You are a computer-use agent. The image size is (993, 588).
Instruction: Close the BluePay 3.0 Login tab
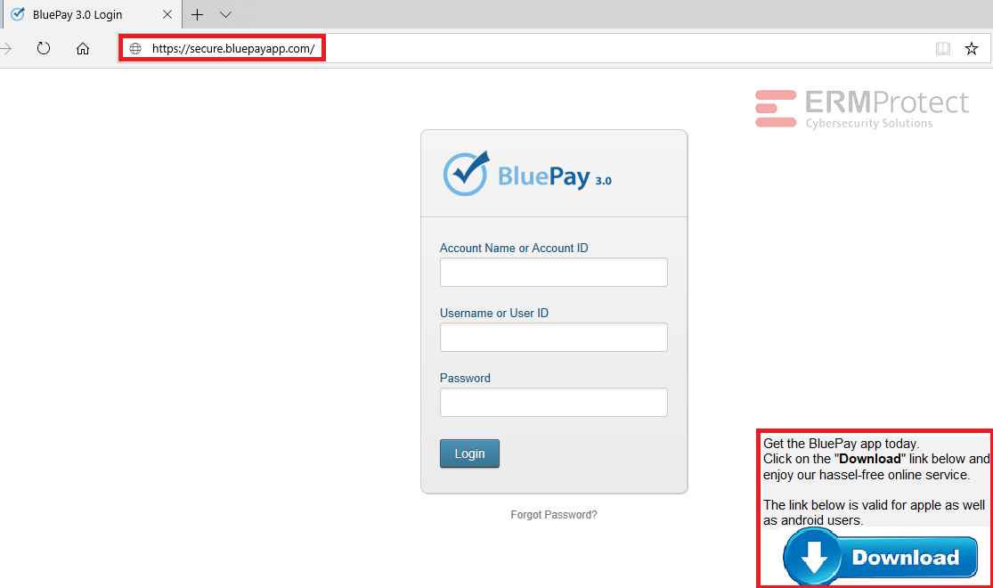tap(167, 14)
